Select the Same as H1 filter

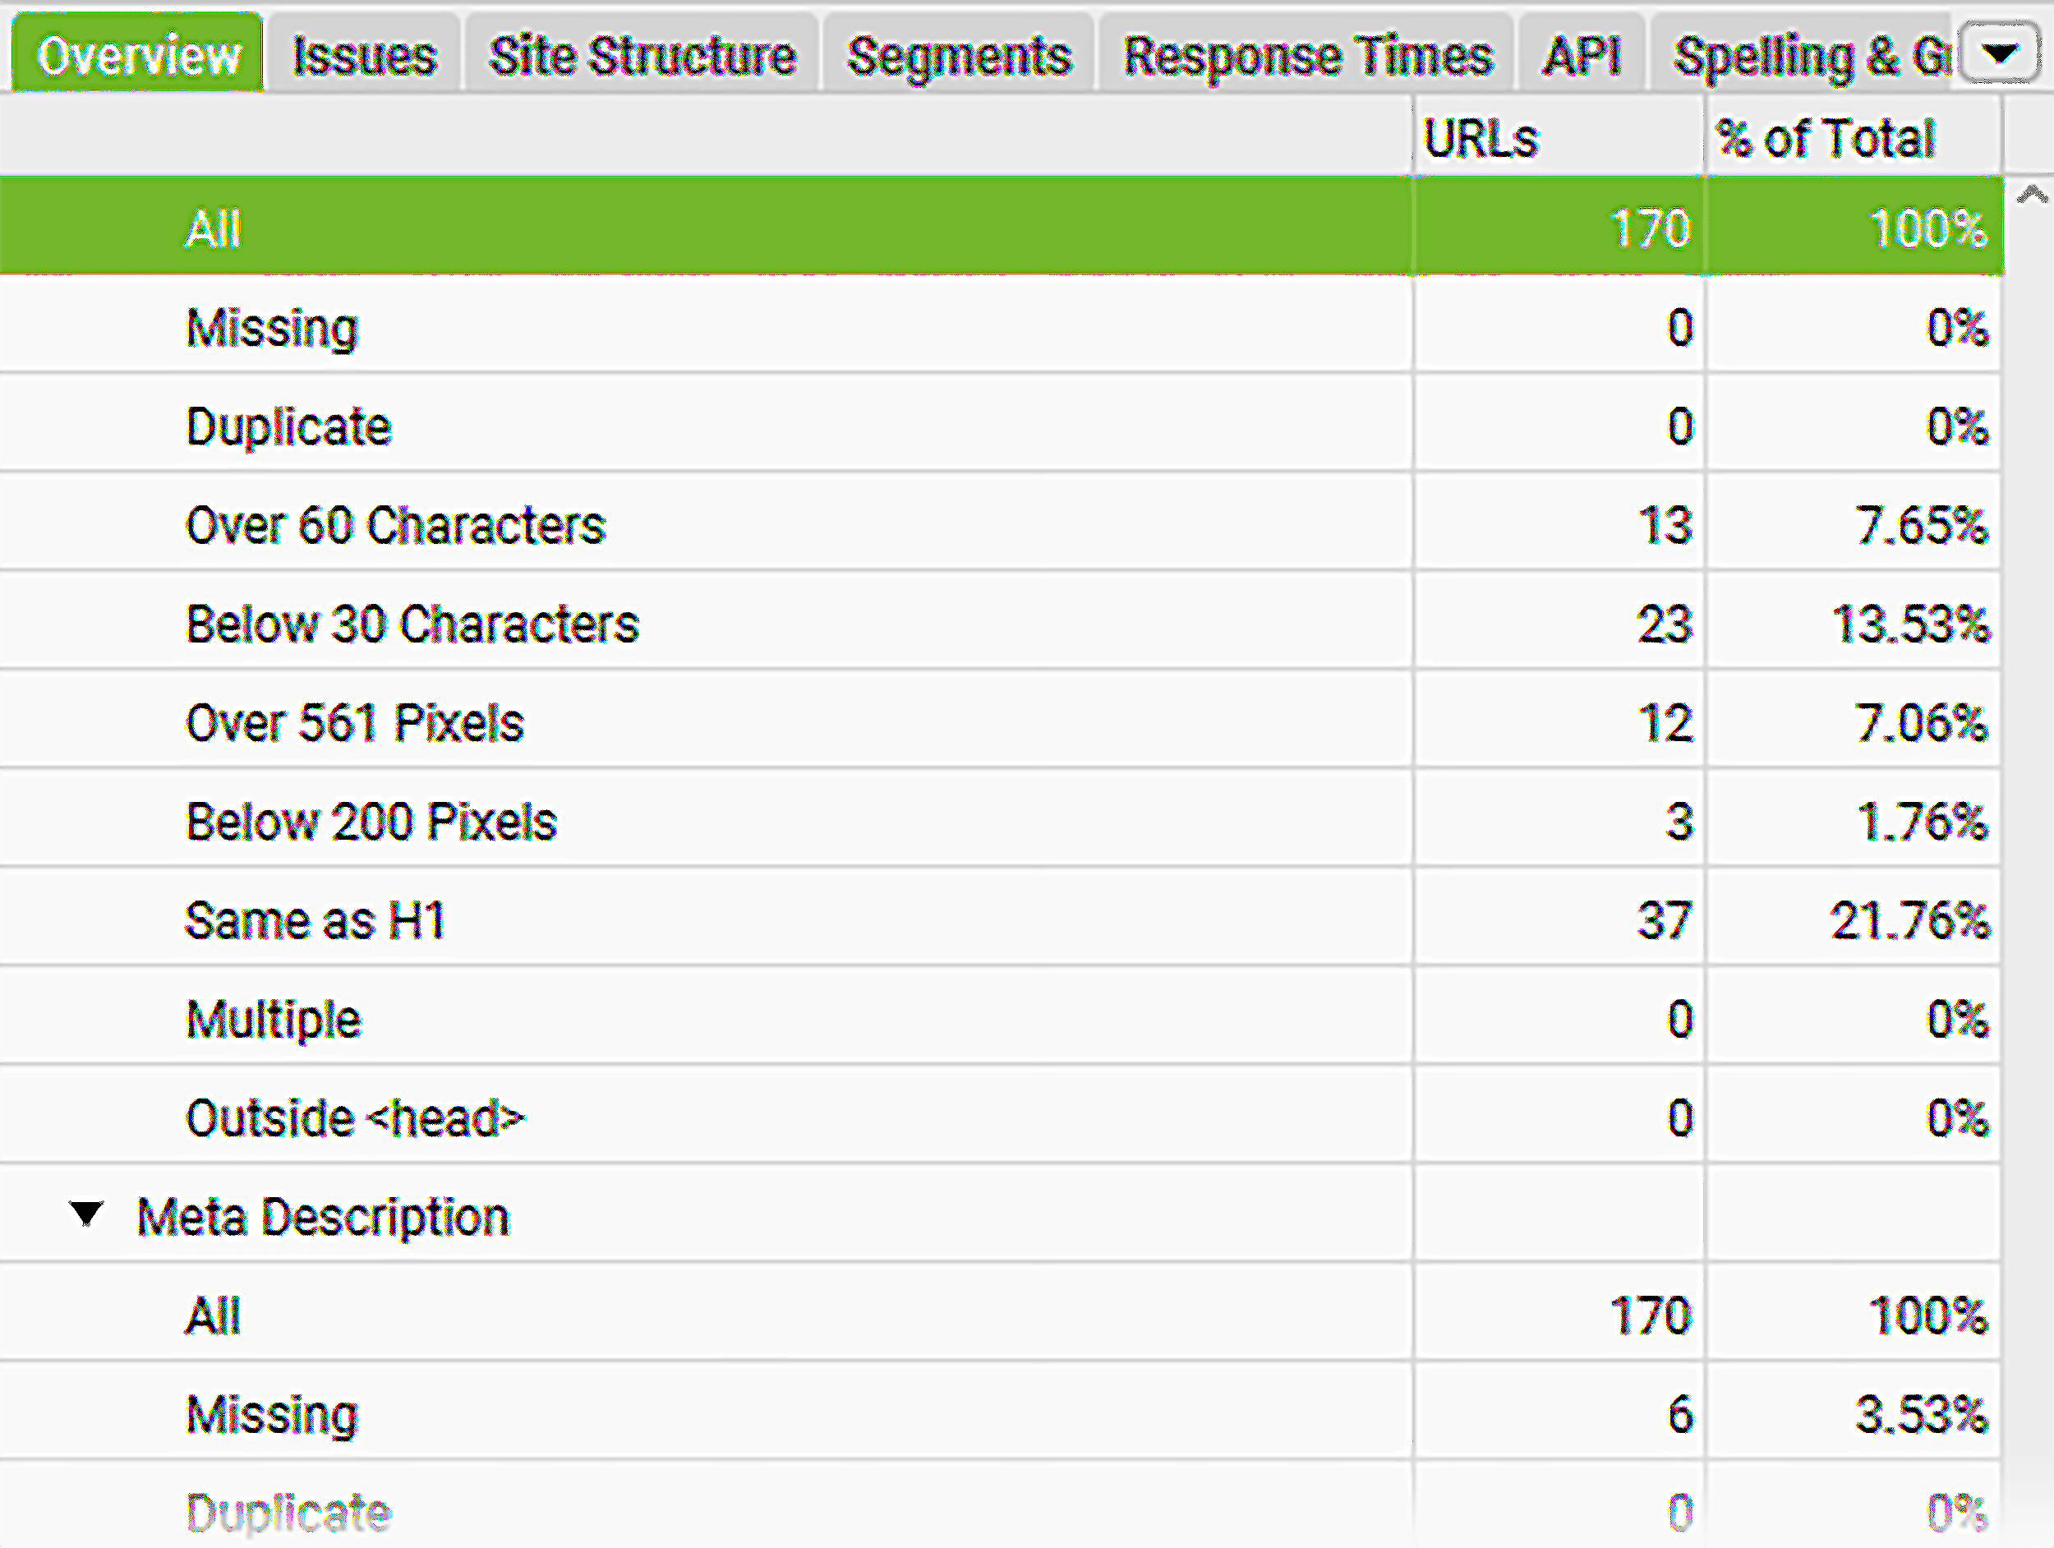315,920
